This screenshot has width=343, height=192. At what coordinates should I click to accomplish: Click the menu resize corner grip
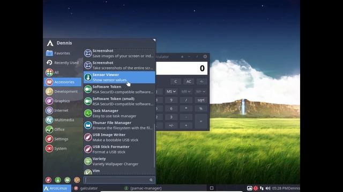154,41
